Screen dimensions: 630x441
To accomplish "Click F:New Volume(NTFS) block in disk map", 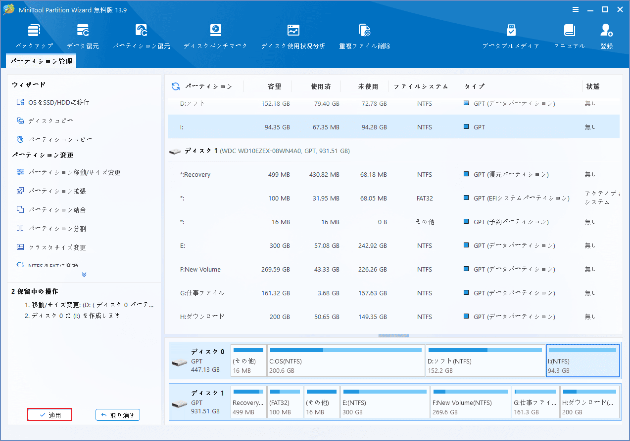I will coord(471,402).
